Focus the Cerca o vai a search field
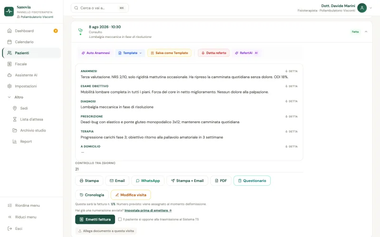 coord(100,8)
